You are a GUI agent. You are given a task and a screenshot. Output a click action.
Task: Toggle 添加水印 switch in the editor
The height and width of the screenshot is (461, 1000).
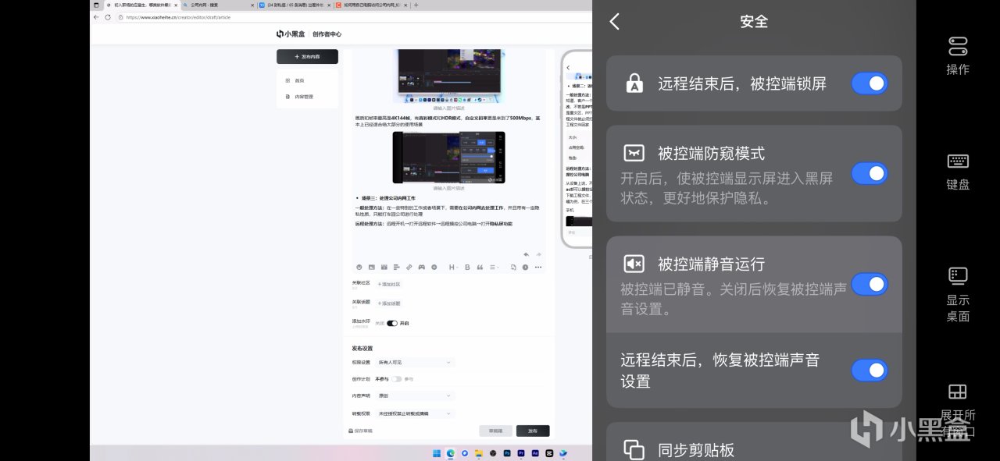tap(392, 323)
